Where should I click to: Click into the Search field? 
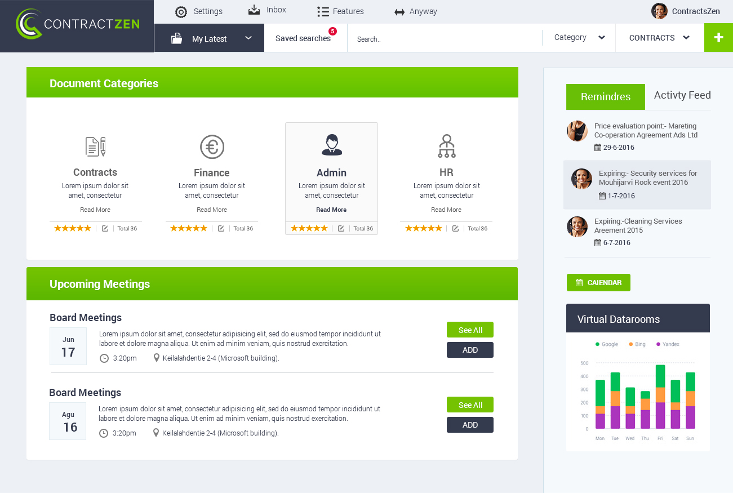[x=445, y=38]
